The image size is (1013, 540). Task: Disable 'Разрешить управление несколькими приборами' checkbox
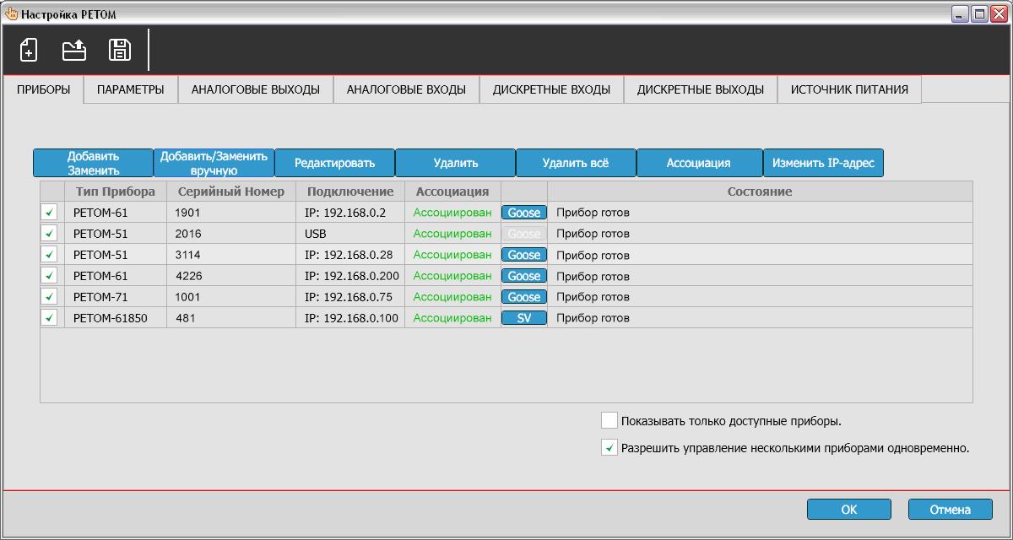pos(609,448)
